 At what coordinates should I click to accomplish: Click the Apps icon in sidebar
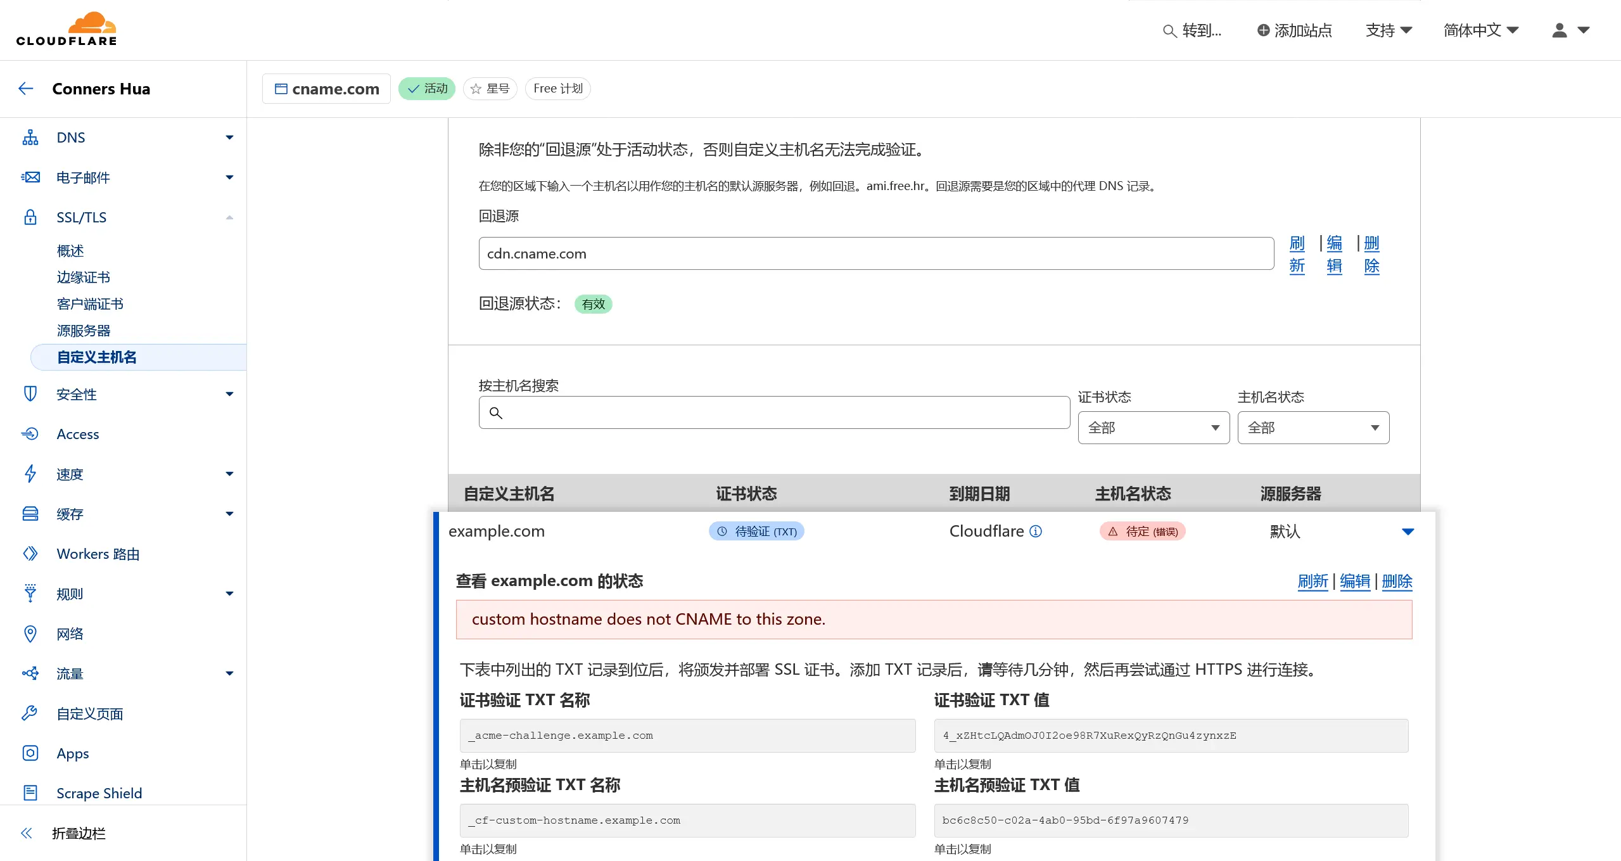click(x=30, y=753)
